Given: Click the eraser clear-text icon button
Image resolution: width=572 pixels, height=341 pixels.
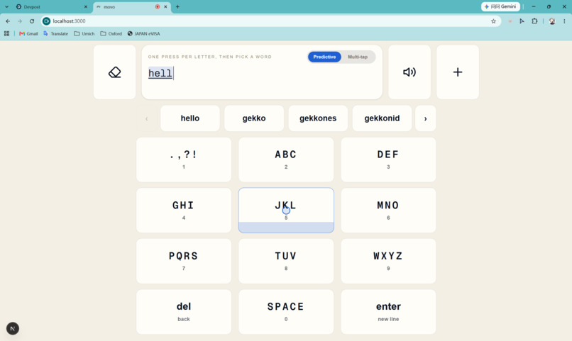Looking at the screenshot, I should tap(114, 72).
